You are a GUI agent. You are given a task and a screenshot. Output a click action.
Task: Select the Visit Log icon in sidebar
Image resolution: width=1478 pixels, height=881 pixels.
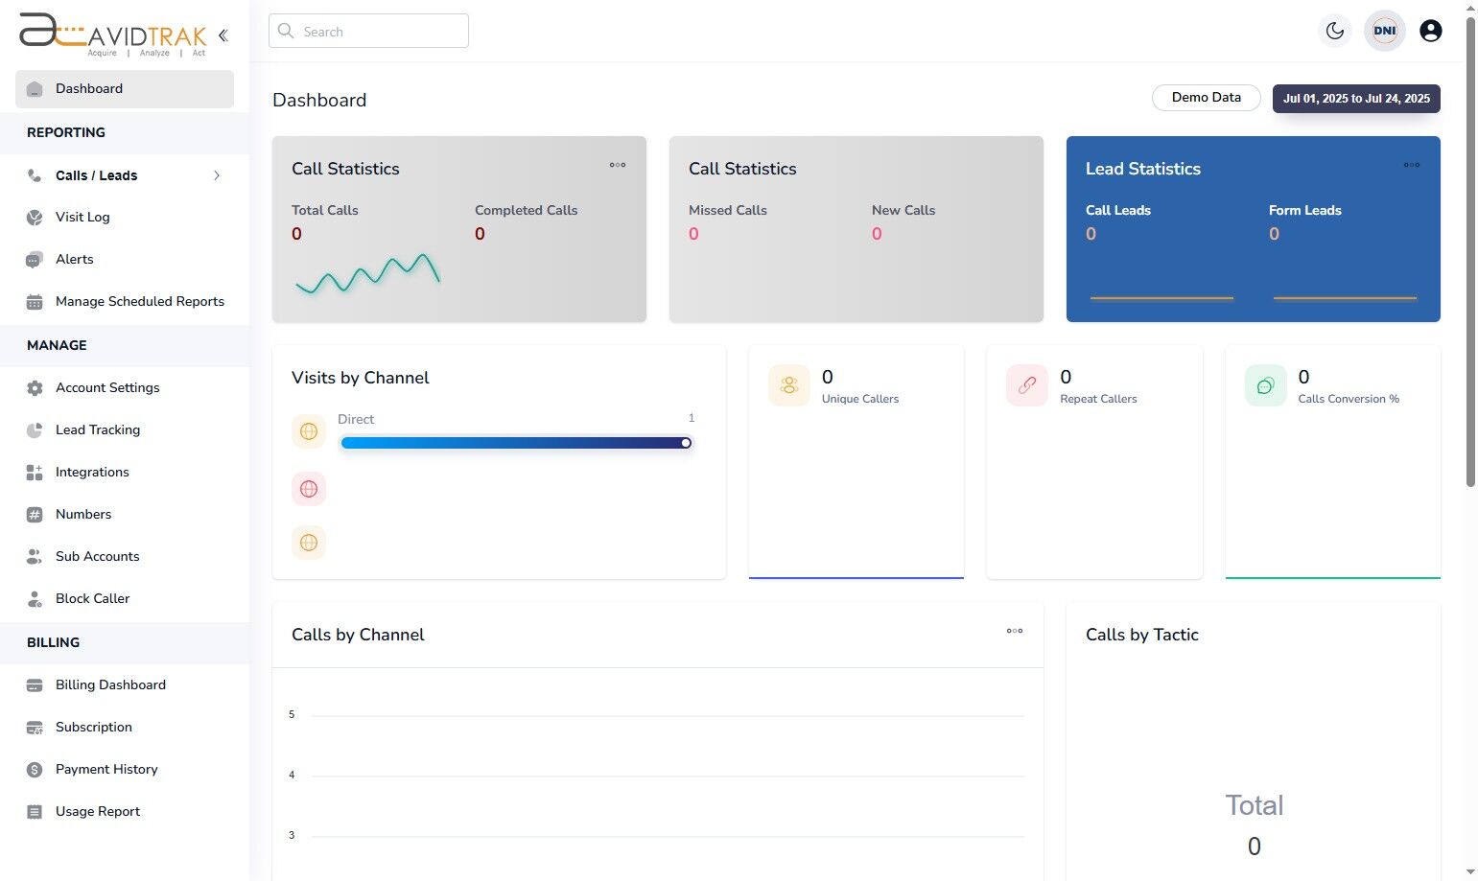(35, 217)
